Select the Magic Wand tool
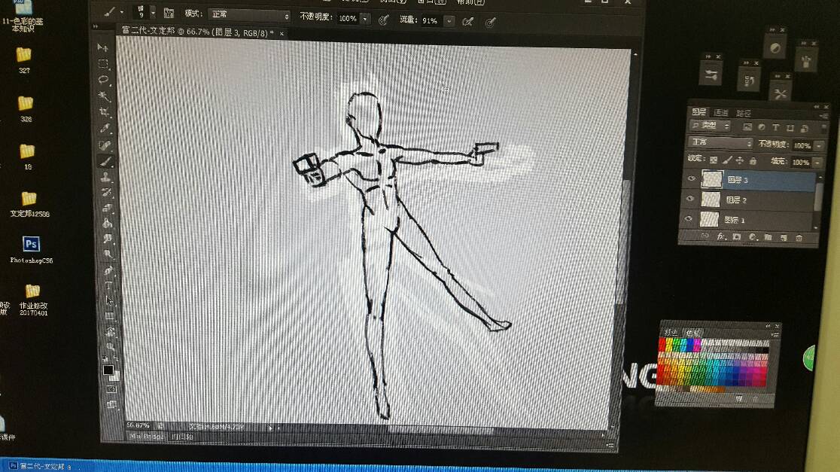Screen dimensions: 840x472 click(105, 96)
